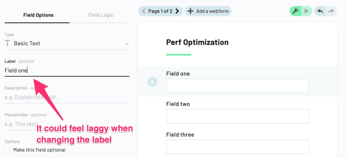Click the plus icon to add a webform
Viewport: 346px width, 158px height.
pos(190,11)
